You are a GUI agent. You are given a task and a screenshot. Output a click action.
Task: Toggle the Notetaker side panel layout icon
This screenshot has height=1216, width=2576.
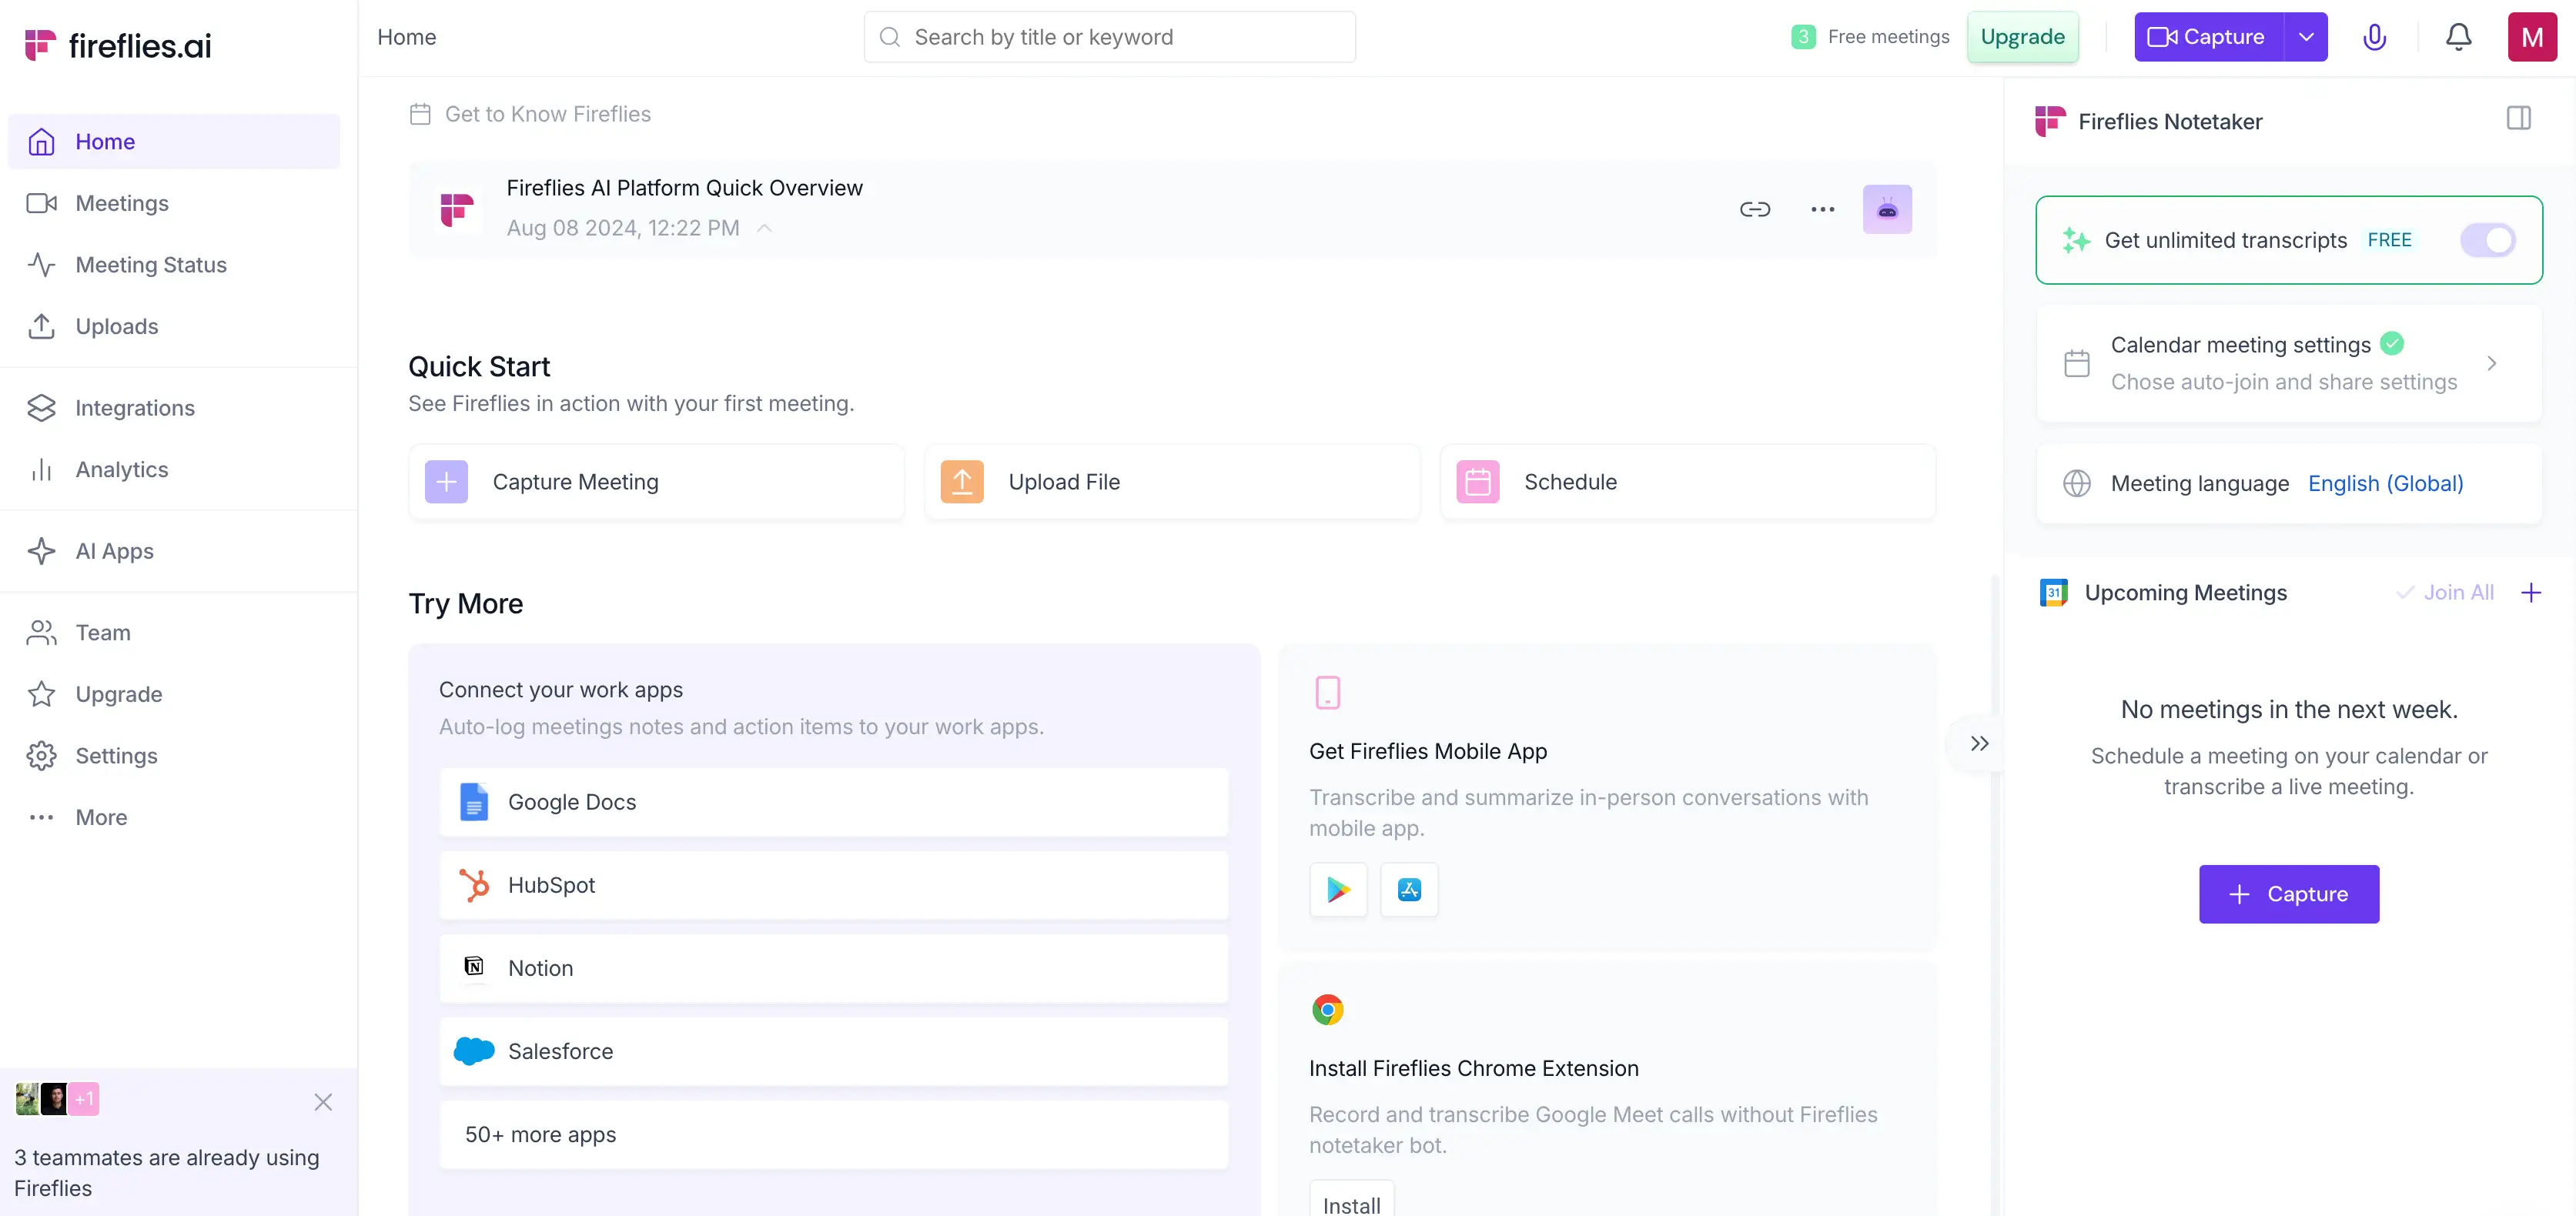pos(2518,119)
